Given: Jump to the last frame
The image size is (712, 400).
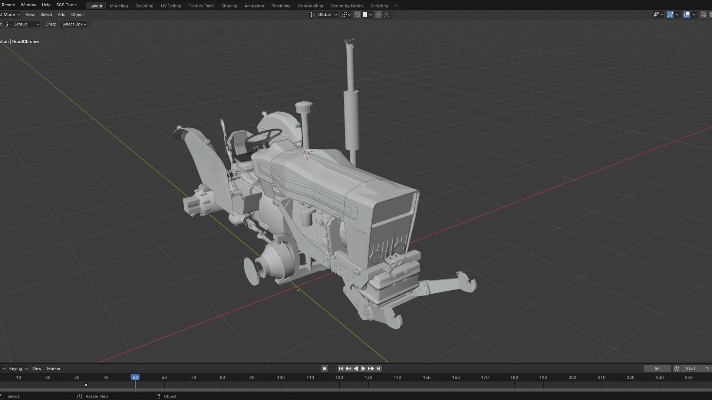Looking at the screenshot, I should pyautogui.click(x=378, y=369).
